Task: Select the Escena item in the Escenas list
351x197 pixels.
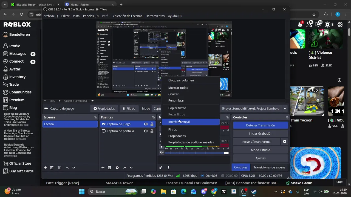Action: [70, 124]
